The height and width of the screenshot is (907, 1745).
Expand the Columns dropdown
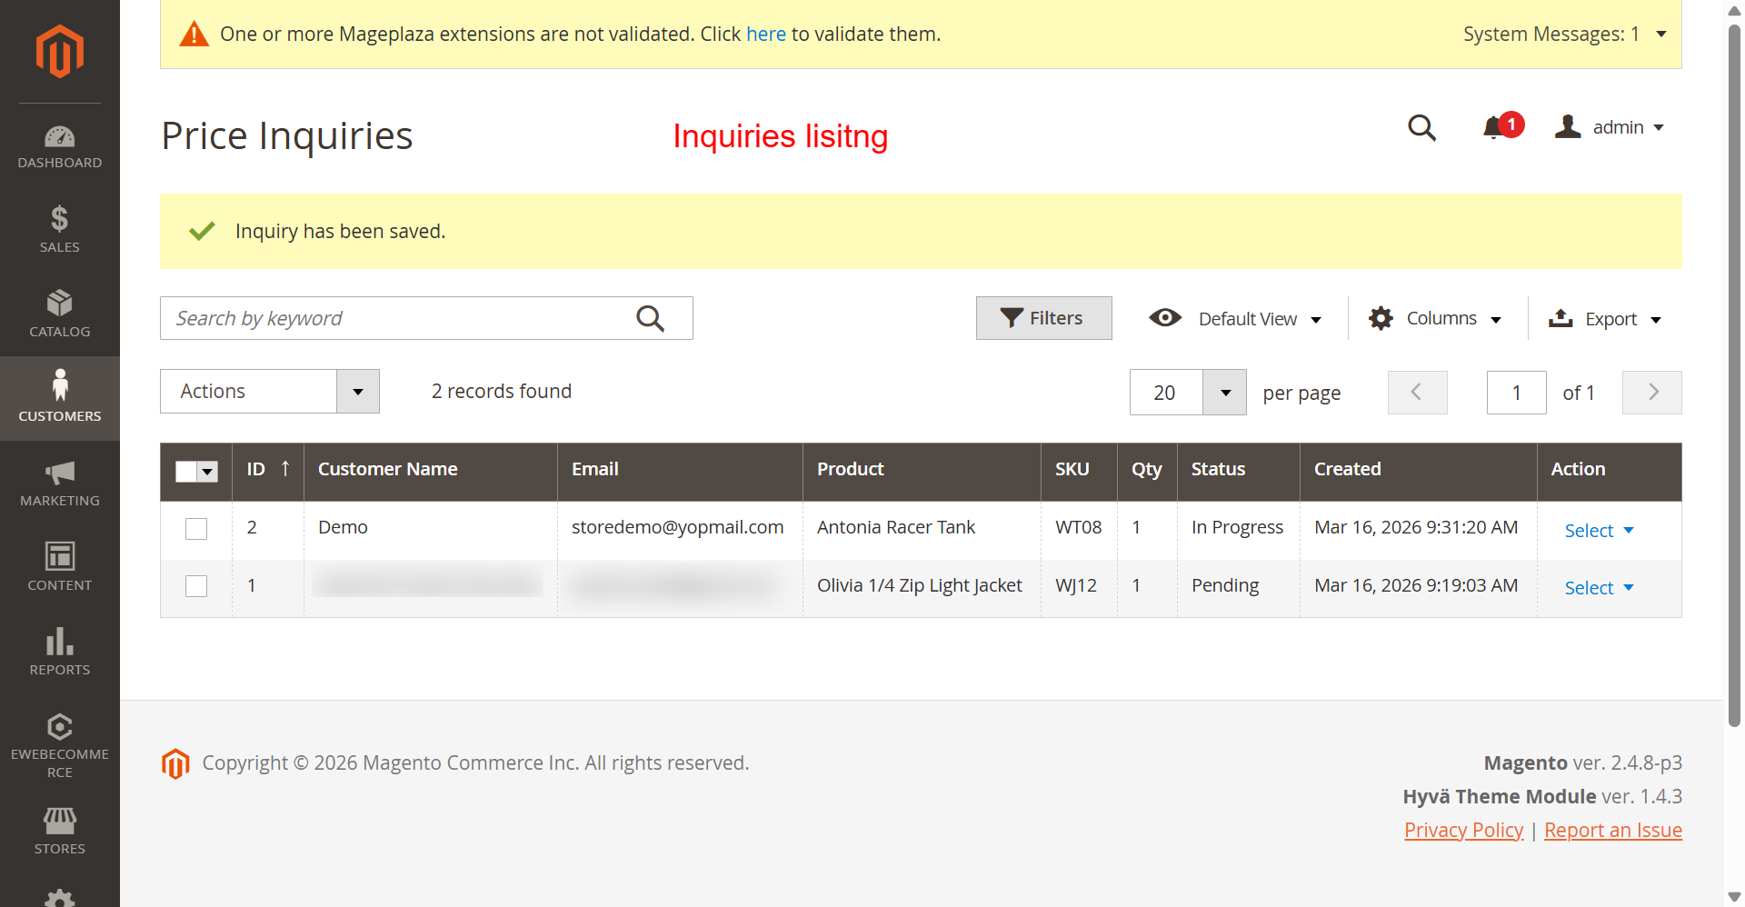click(x=1435, y=319)
